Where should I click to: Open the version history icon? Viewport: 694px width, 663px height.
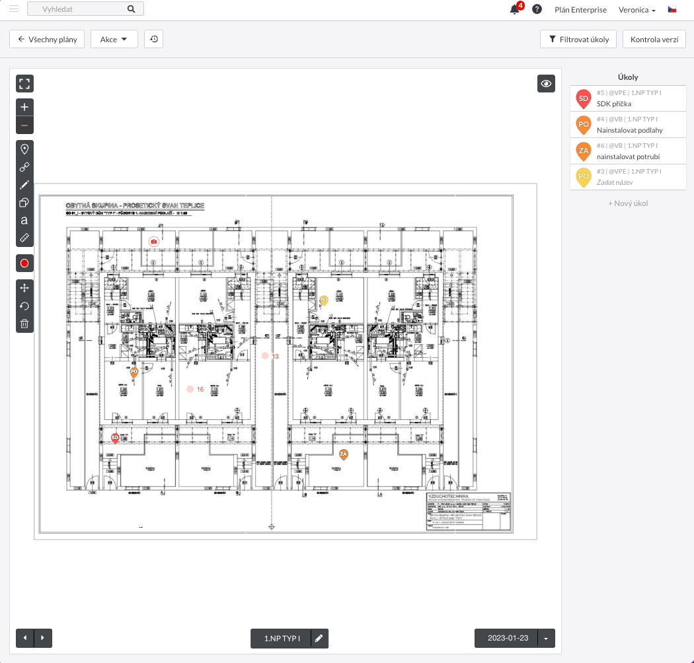153,39
